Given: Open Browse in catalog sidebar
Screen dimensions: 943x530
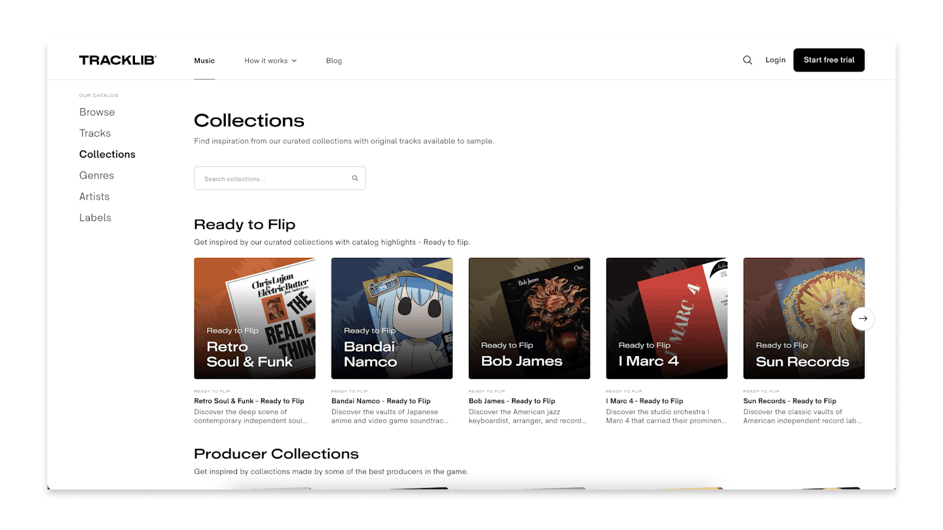Looking at the screenshot, I should coord(97,112).
